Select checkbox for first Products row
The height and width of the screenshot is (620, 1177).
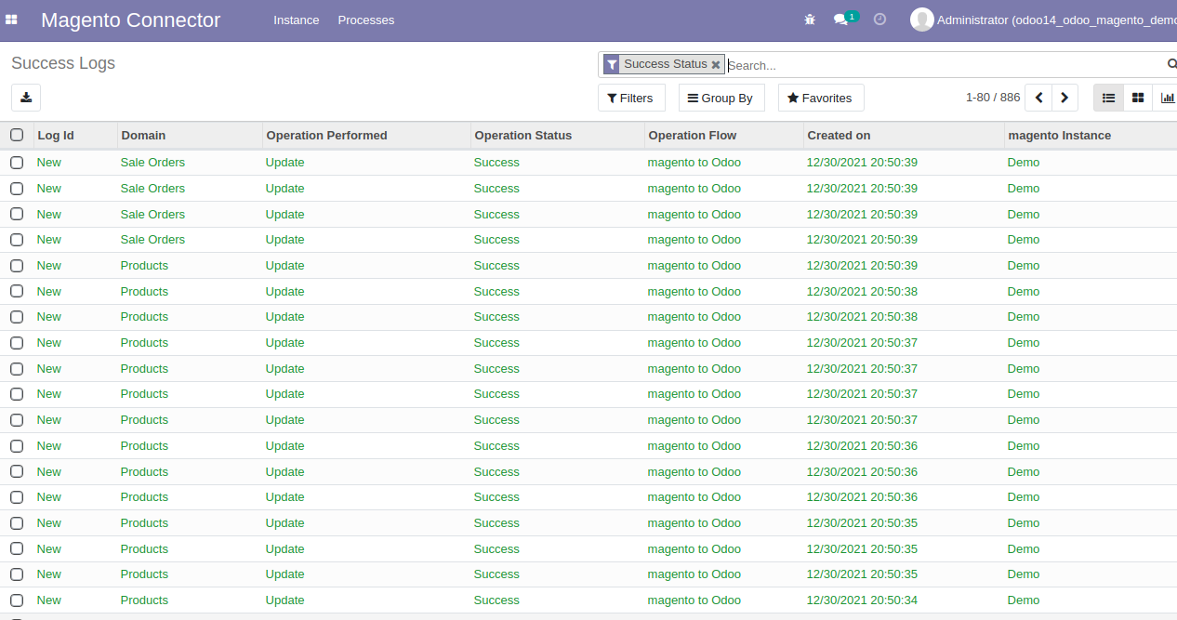click(x=17, y=266)
